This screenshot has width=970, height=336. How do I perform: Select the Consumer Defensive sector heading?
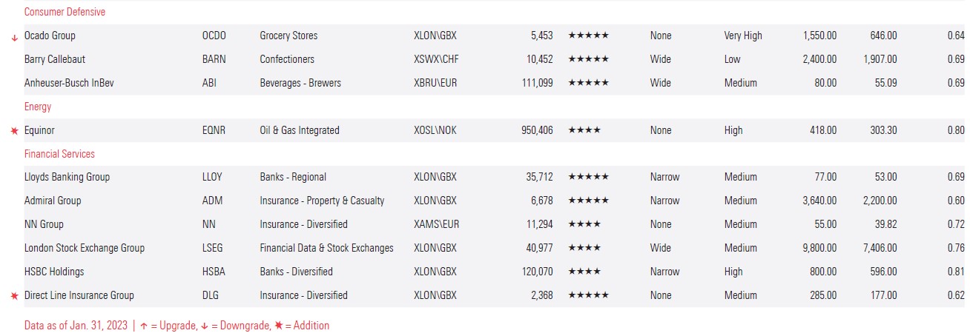[65, 12]
